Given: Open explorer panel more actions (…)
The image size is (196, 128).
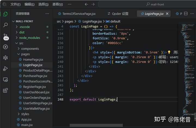Looking at the screenshot, I should point(47,14).
